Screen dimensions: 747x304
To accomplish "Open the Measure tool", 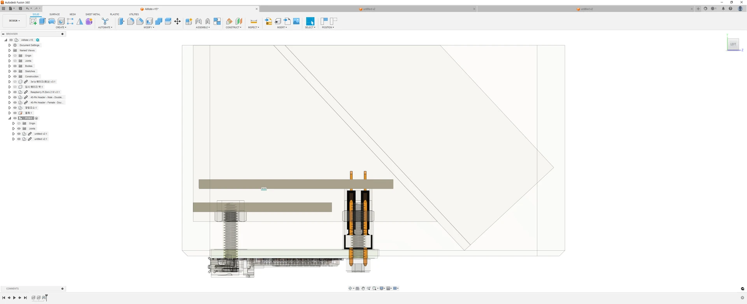I will (x=254, y=21).
